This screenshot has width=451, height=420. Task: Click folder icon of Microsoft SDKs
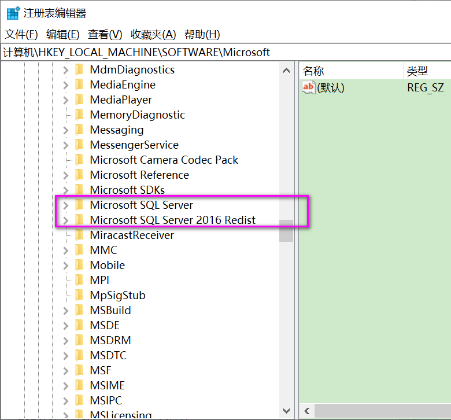pyautogui.click(x=79, y=190)
